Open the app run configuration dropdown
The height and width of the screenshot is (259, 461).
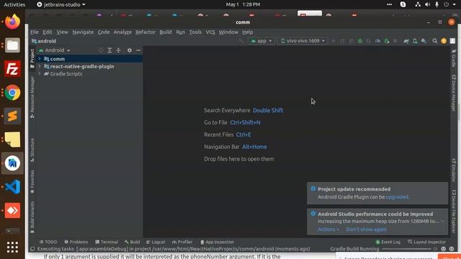coord(261,41)
